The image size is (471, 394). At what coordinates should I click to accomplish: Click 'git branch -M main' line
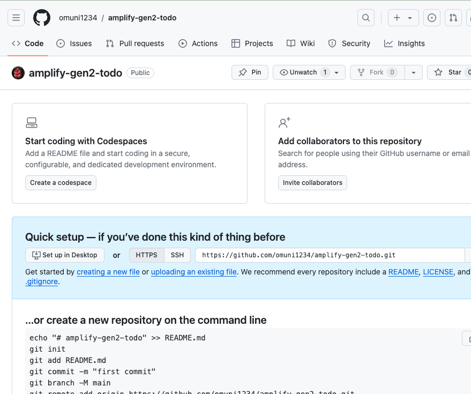70,383
